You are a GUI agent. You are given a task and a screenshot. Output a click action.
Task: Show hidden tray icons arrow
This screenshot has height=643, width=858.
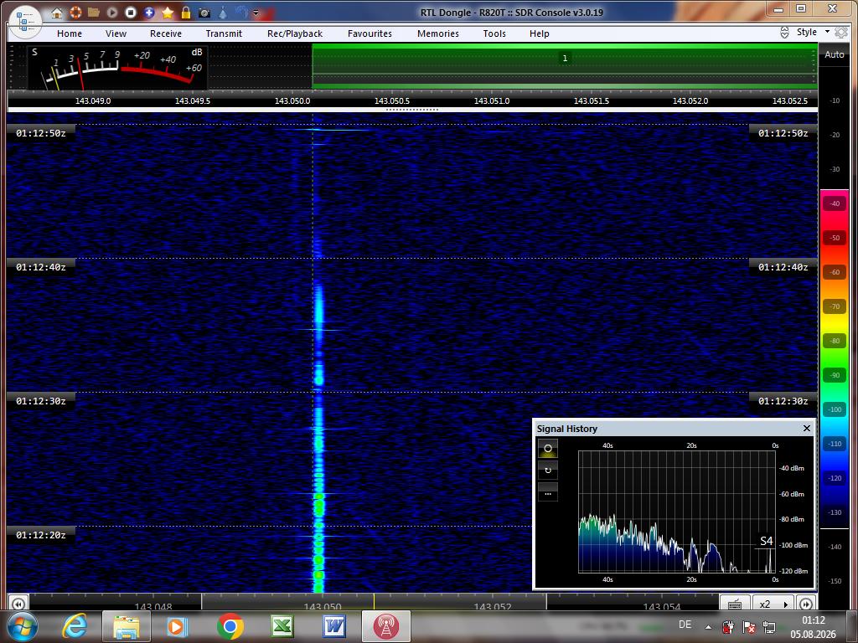click(x=708, y=627)
